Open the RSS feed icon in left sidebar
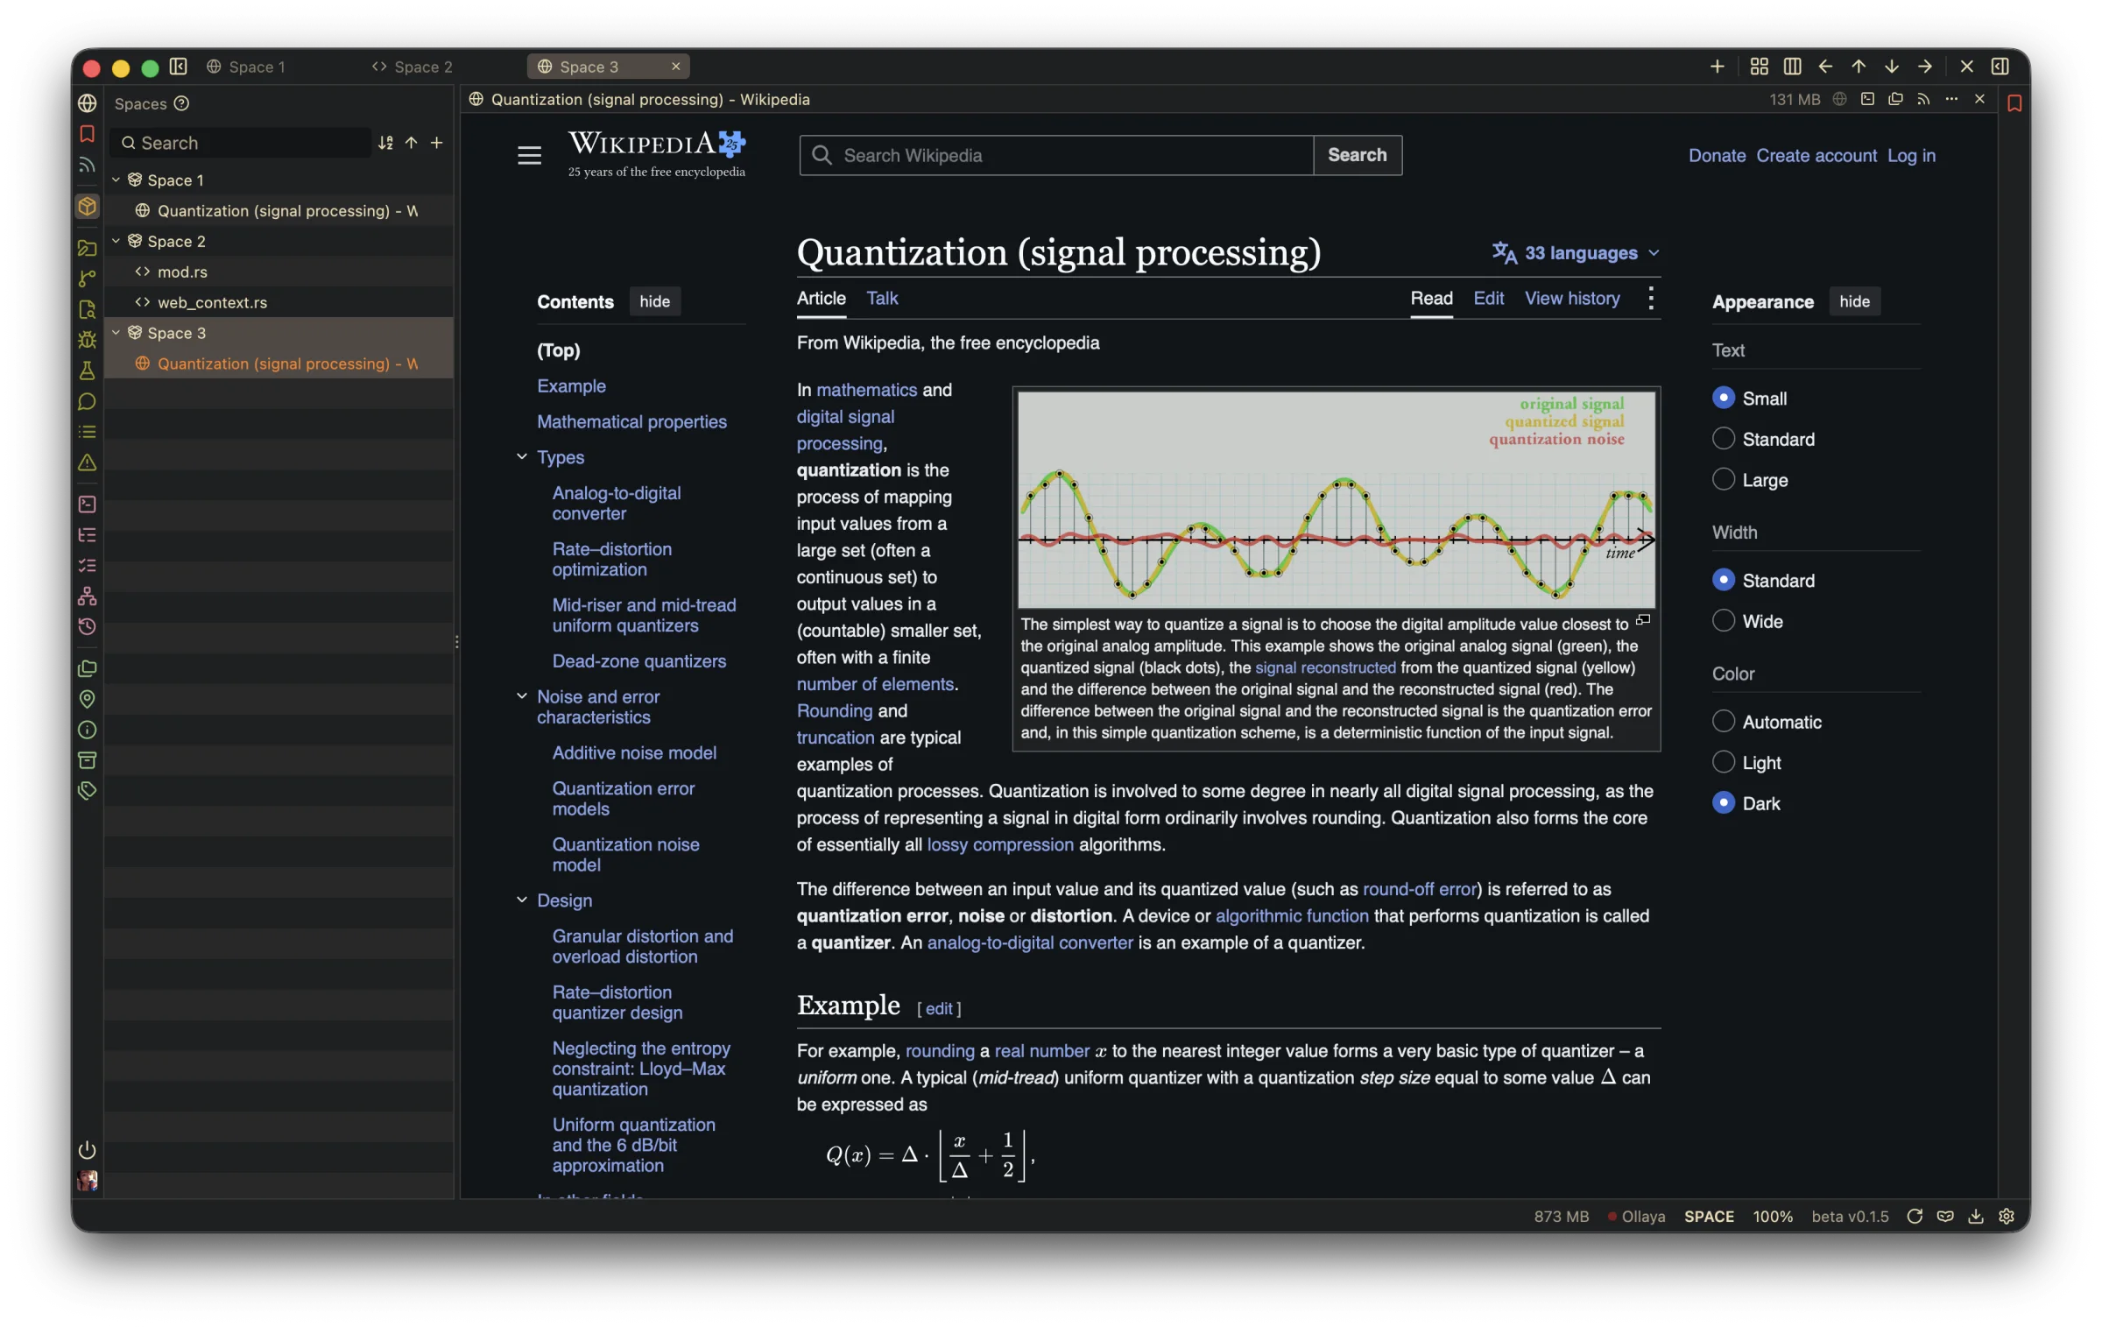The image size is (2102, 1327). pyautogui.click(x=87, y=165)
